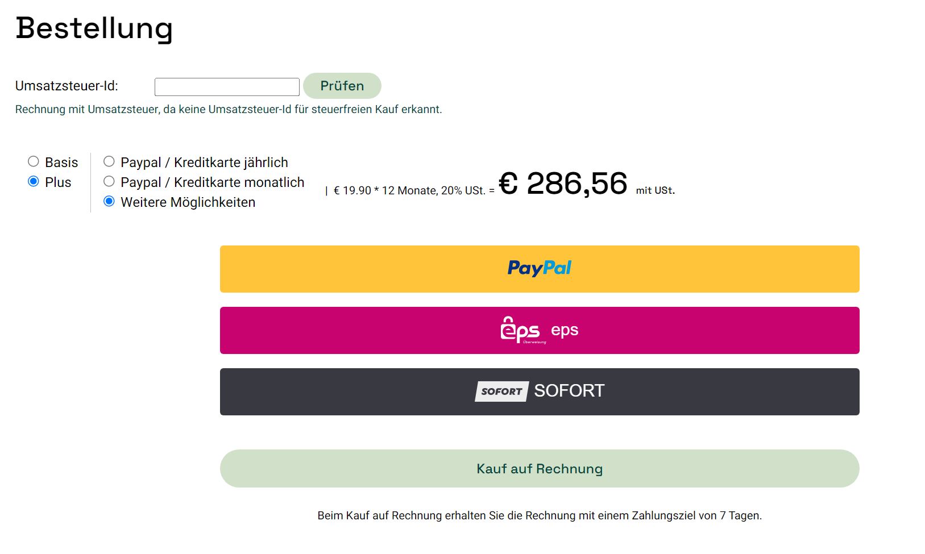Click the mit USt. label beside the price
925x554 pixels.
(656, 190)
